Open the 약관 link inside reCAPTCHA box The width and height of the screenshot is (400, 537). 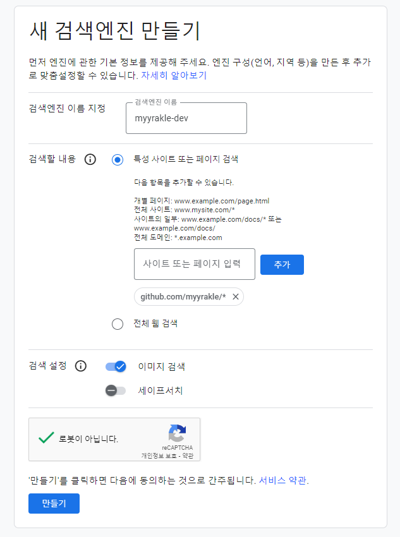pos(188,456)
